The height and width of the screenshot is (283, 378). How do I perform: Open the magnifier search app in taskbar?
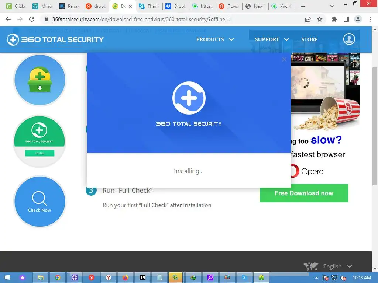210,278
